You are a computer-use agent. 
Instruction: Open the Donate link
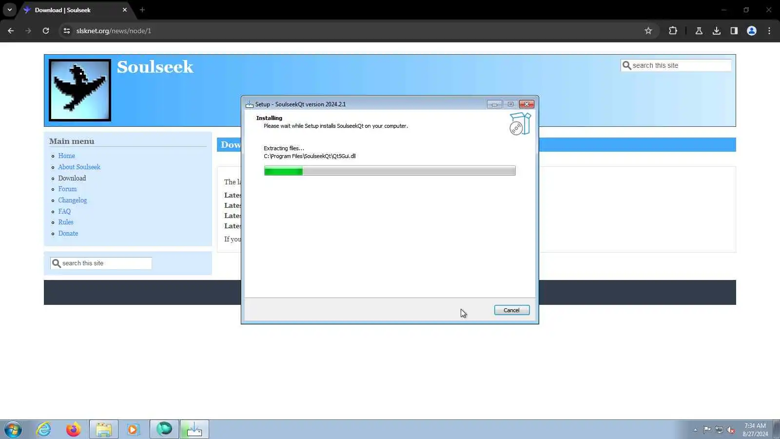coord(68,234)
